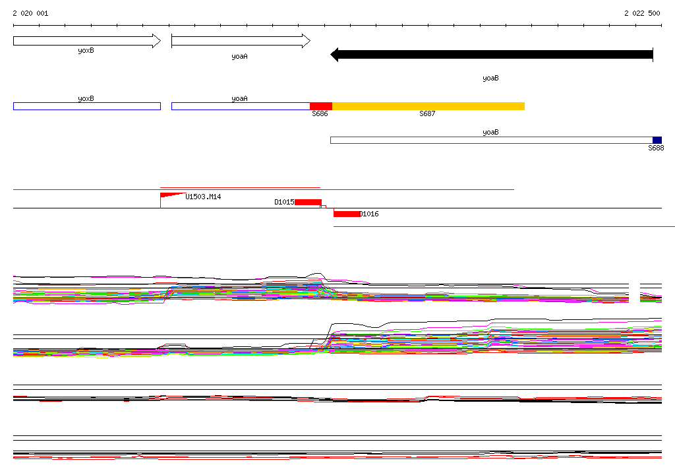The width and height of the screenshot is (675, 471).
Task: Select the black yoaB gene arrow
Action: tap(492, 55)
